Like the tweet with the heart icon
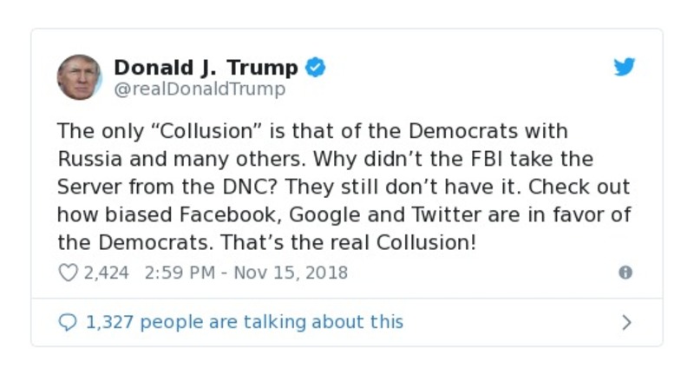 pos(68,273)
